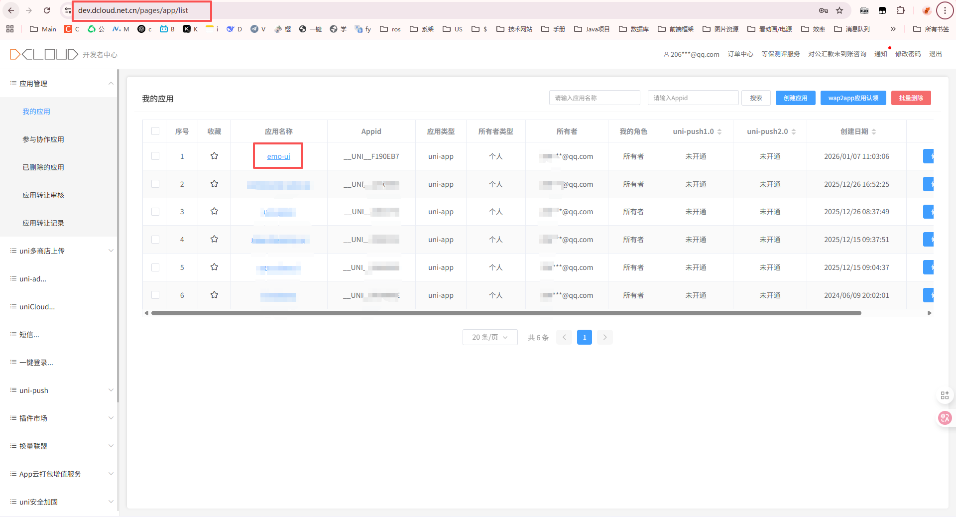Open 订单中心 in the top navigation
Viewport: 956px width, 517px height.
740,54
